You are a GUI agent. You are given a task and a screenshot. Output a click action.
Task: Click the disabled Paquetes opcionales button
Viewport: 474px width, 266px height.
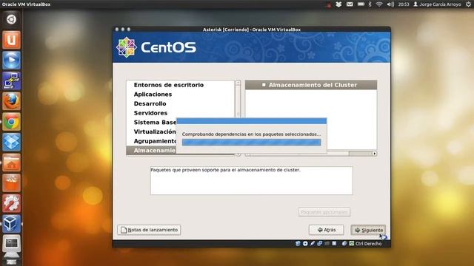point(324,212)
